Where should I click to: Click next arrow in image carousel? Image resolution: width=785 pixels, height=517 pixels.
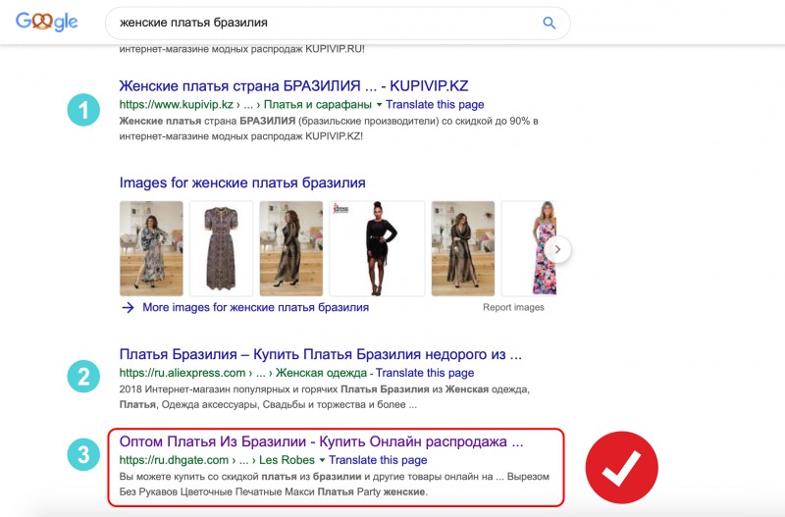[x=557, y=249]
